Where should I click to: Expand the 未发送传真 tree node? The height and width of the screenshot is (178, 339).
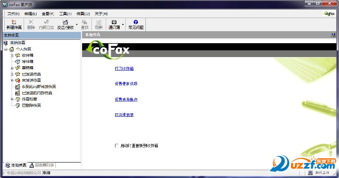pyautogui.click(x=12, y=80)
